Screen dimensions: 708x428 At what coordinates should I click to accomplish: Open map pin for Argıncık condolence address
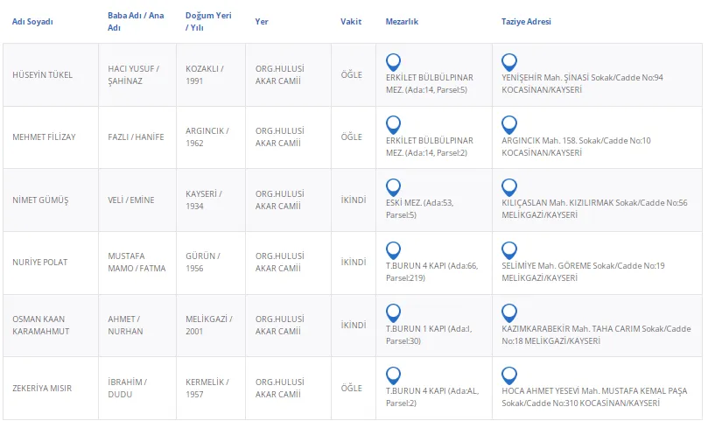[509, 125]
